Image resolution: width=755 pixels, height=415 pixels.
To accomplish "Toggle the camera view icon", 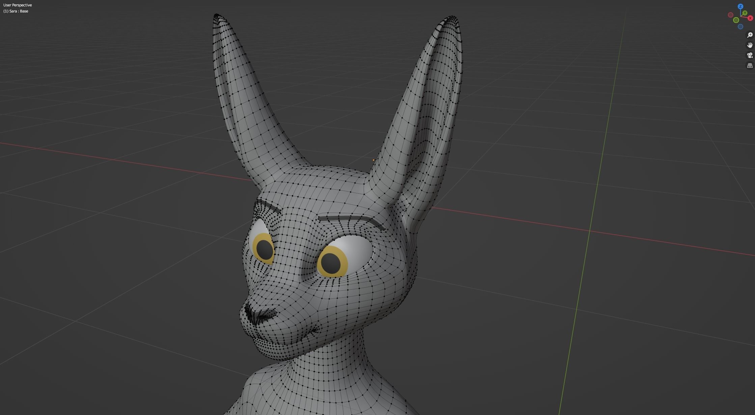I will (x=750, y=55).
